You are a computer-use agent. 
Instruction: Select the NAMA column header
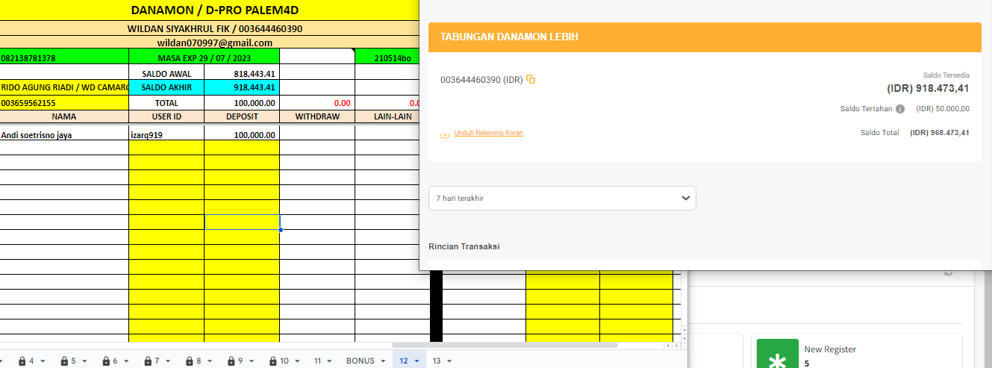(x=64, y=116)
